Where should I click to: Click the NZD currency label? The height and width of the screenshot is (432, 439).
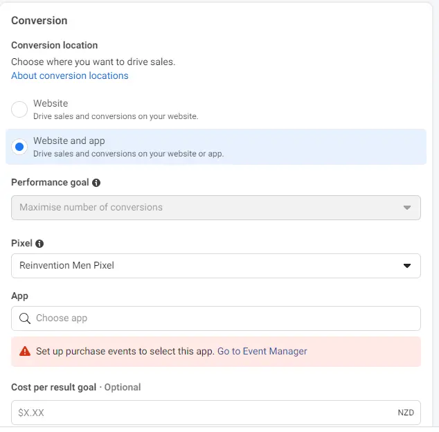pyautogui.click(x=406, y=413)
